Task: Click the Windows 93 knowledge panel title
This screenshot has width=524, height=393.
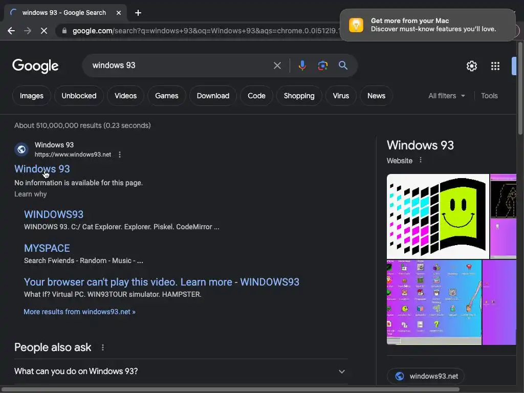Action: [x=421, y=145]
